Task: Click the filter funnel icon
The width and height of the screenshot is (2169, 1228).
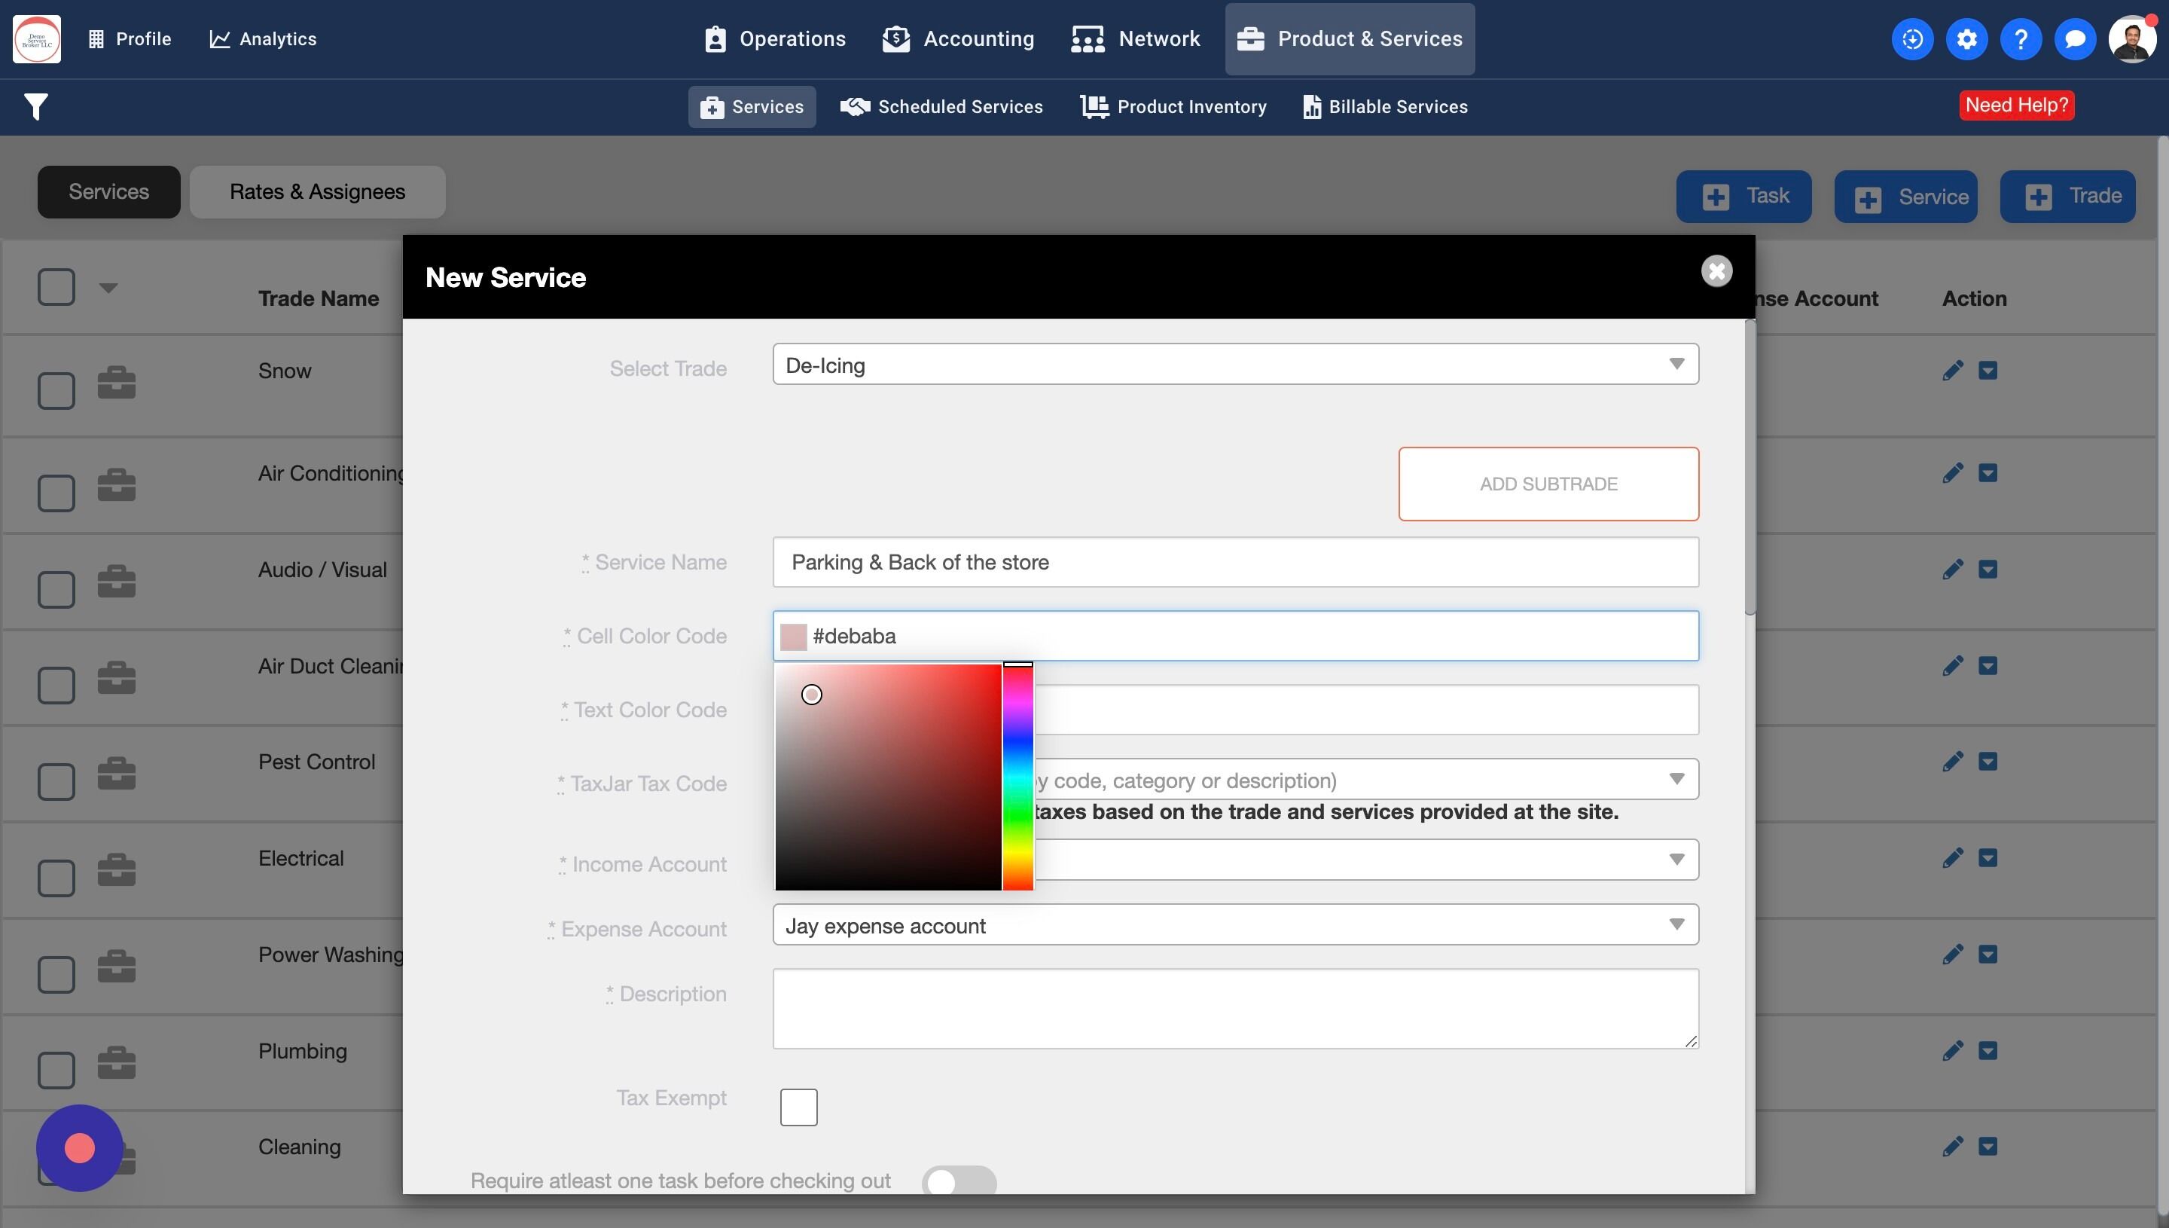Action: pos(35,106)
